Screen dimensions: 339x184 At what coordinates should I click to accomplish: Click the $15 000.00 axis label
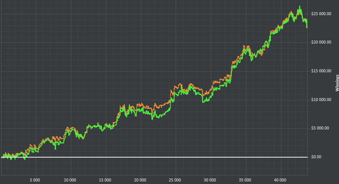[x=321, y=71]
